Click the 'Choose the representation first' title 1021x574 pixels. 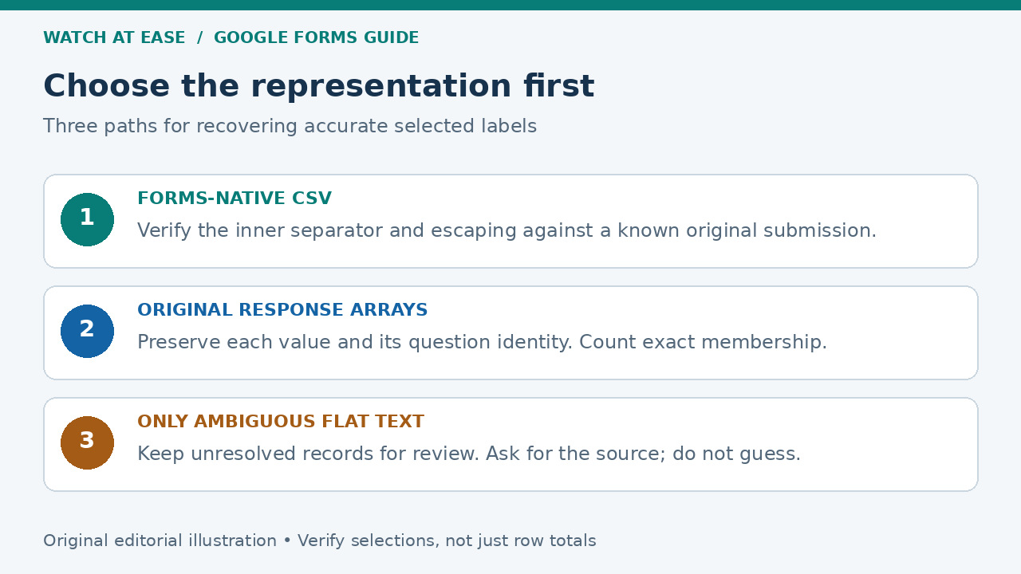[319, 86]
